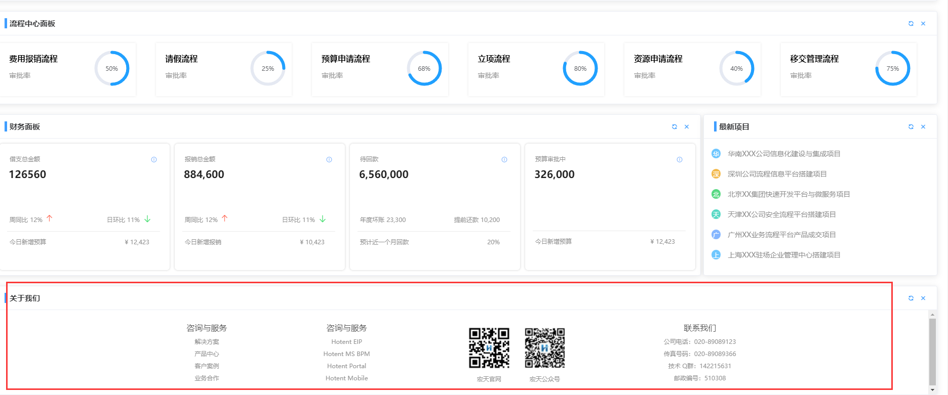
Task: Click the Hotent MS BPM link
Action: [347, 354]
